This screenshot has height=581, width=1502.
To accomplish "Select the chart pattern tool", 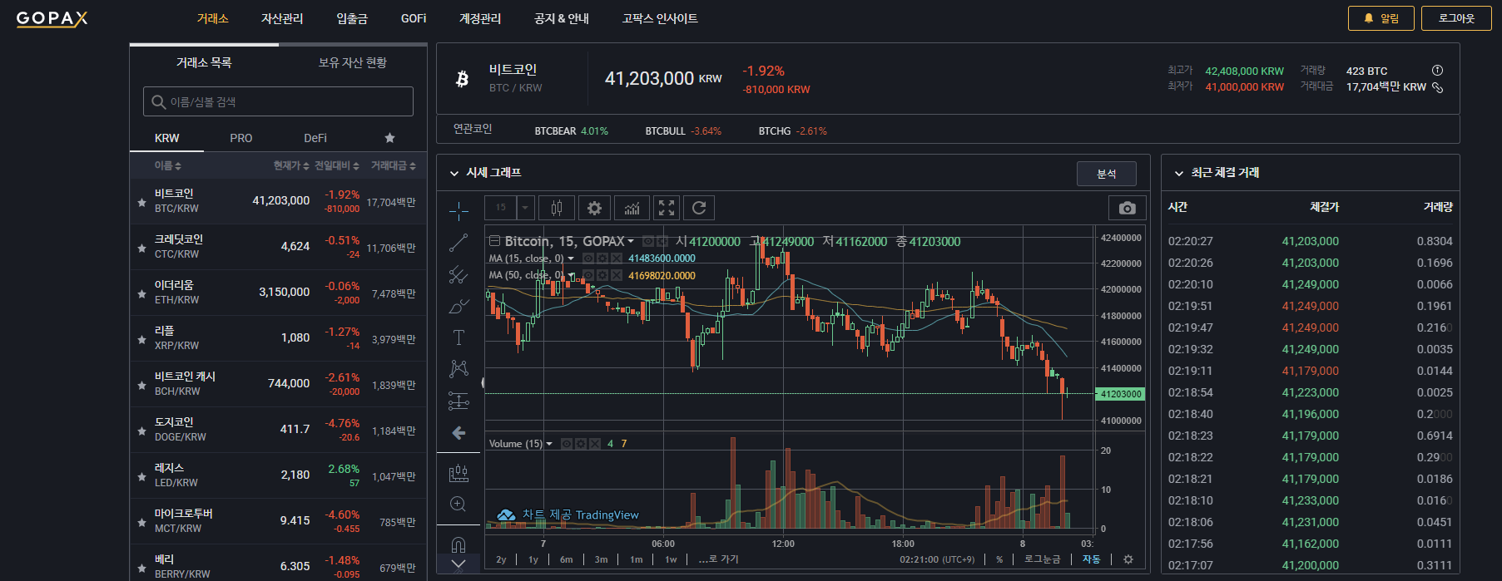I will coord(459,368).
